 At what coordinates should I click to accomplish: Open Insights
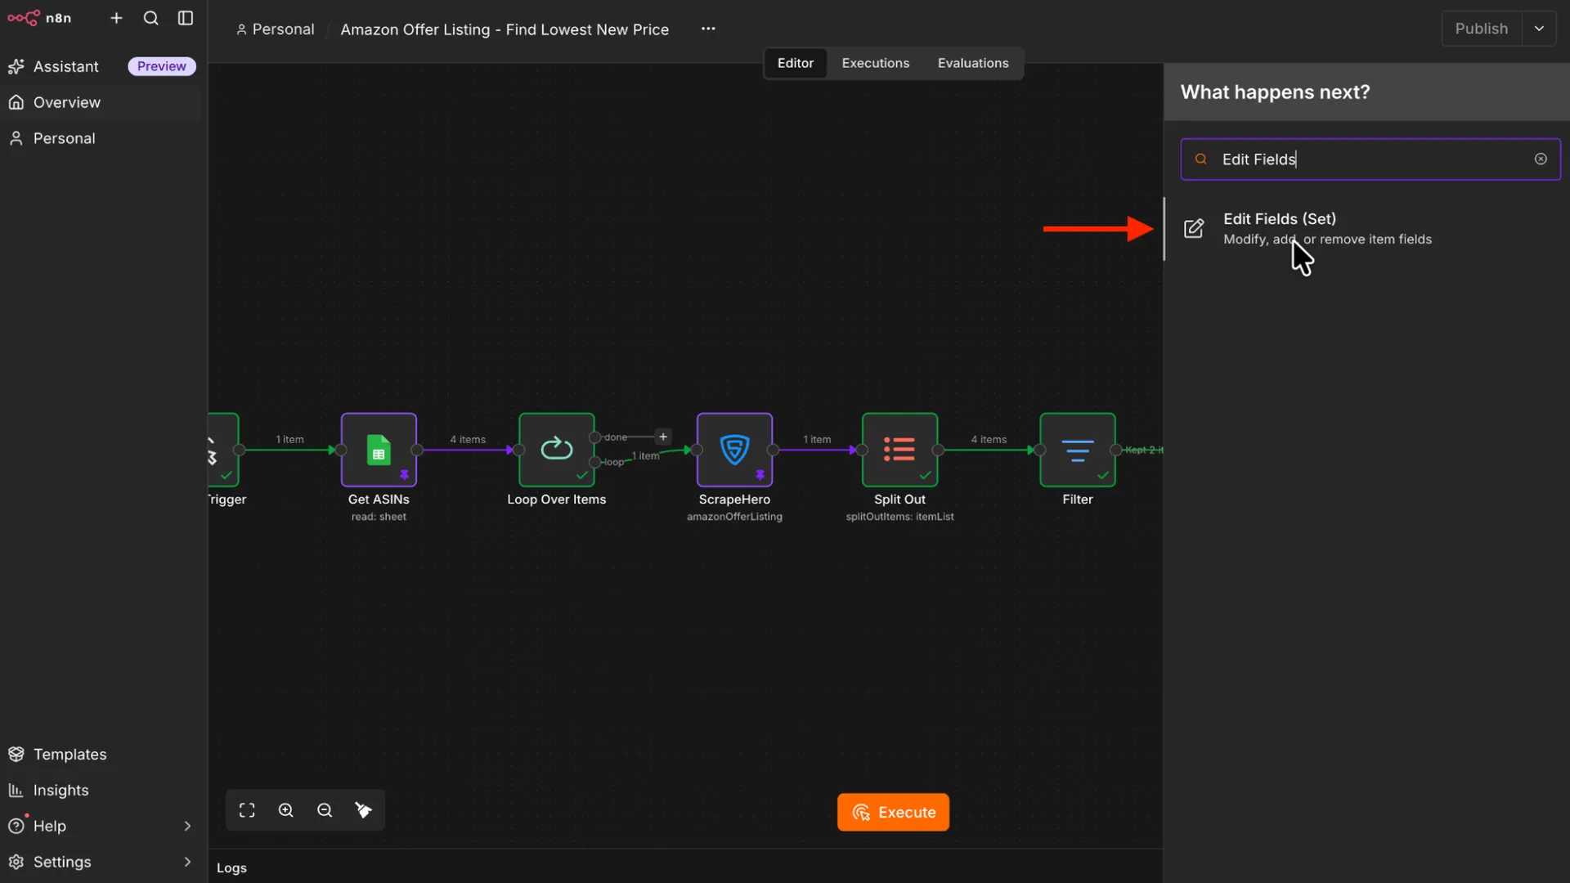click(101, 790)
